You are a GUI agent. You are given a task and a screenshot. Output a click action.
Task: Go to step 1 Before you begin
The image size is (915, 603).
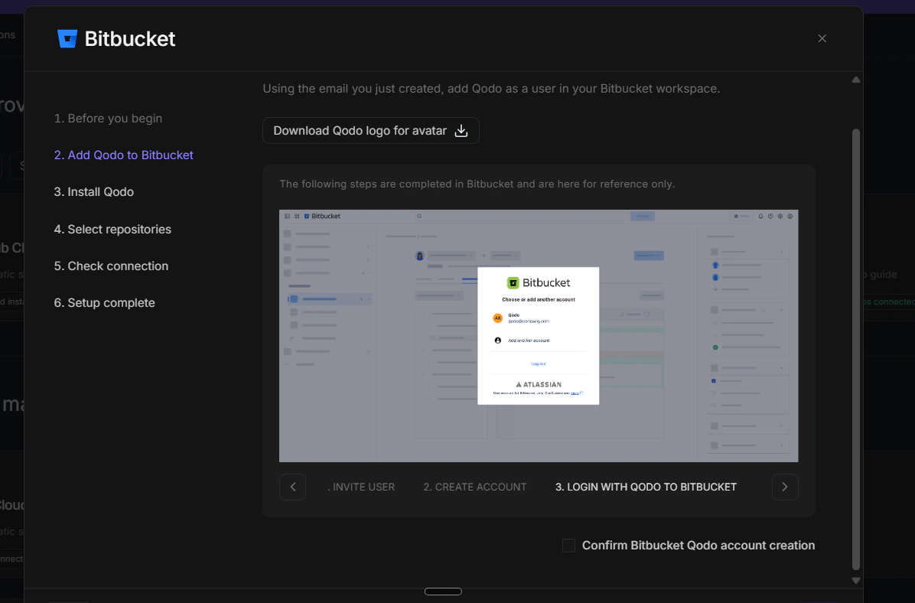(108, 119)
